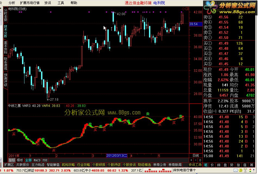The image size is (258, 174).
Task: Click the yellow upload arrow status icon
Action: (241, 170)
